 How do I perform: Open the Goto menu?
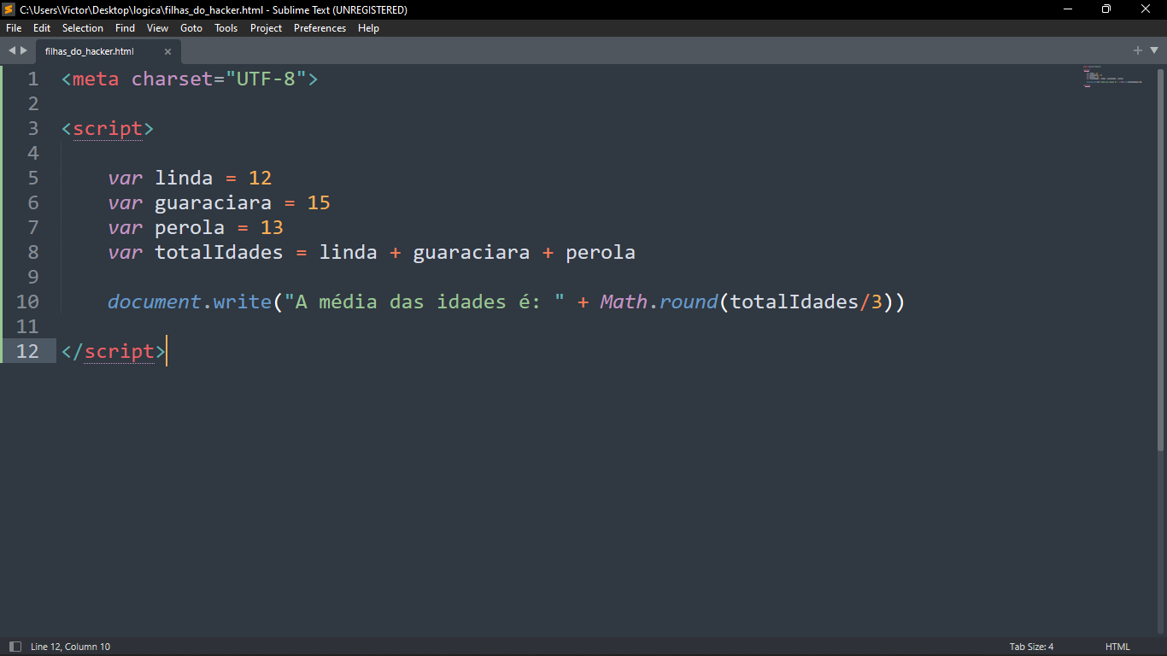191,28
